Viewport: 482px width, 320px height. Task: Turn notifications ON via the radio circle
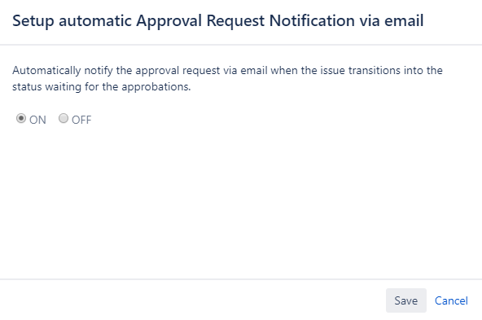tap(21, 118)
